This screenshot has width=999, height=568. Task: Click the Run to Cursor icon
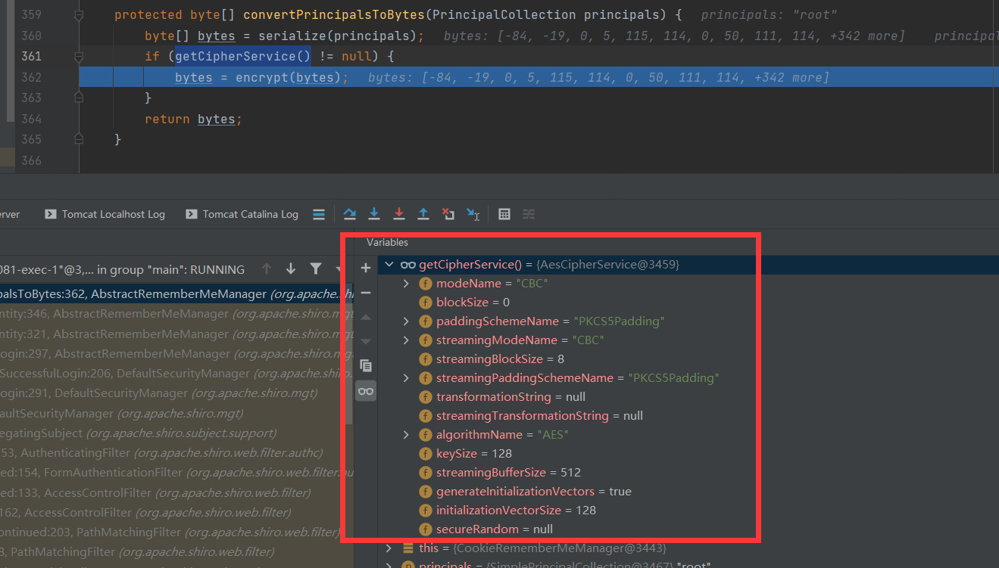473,215
